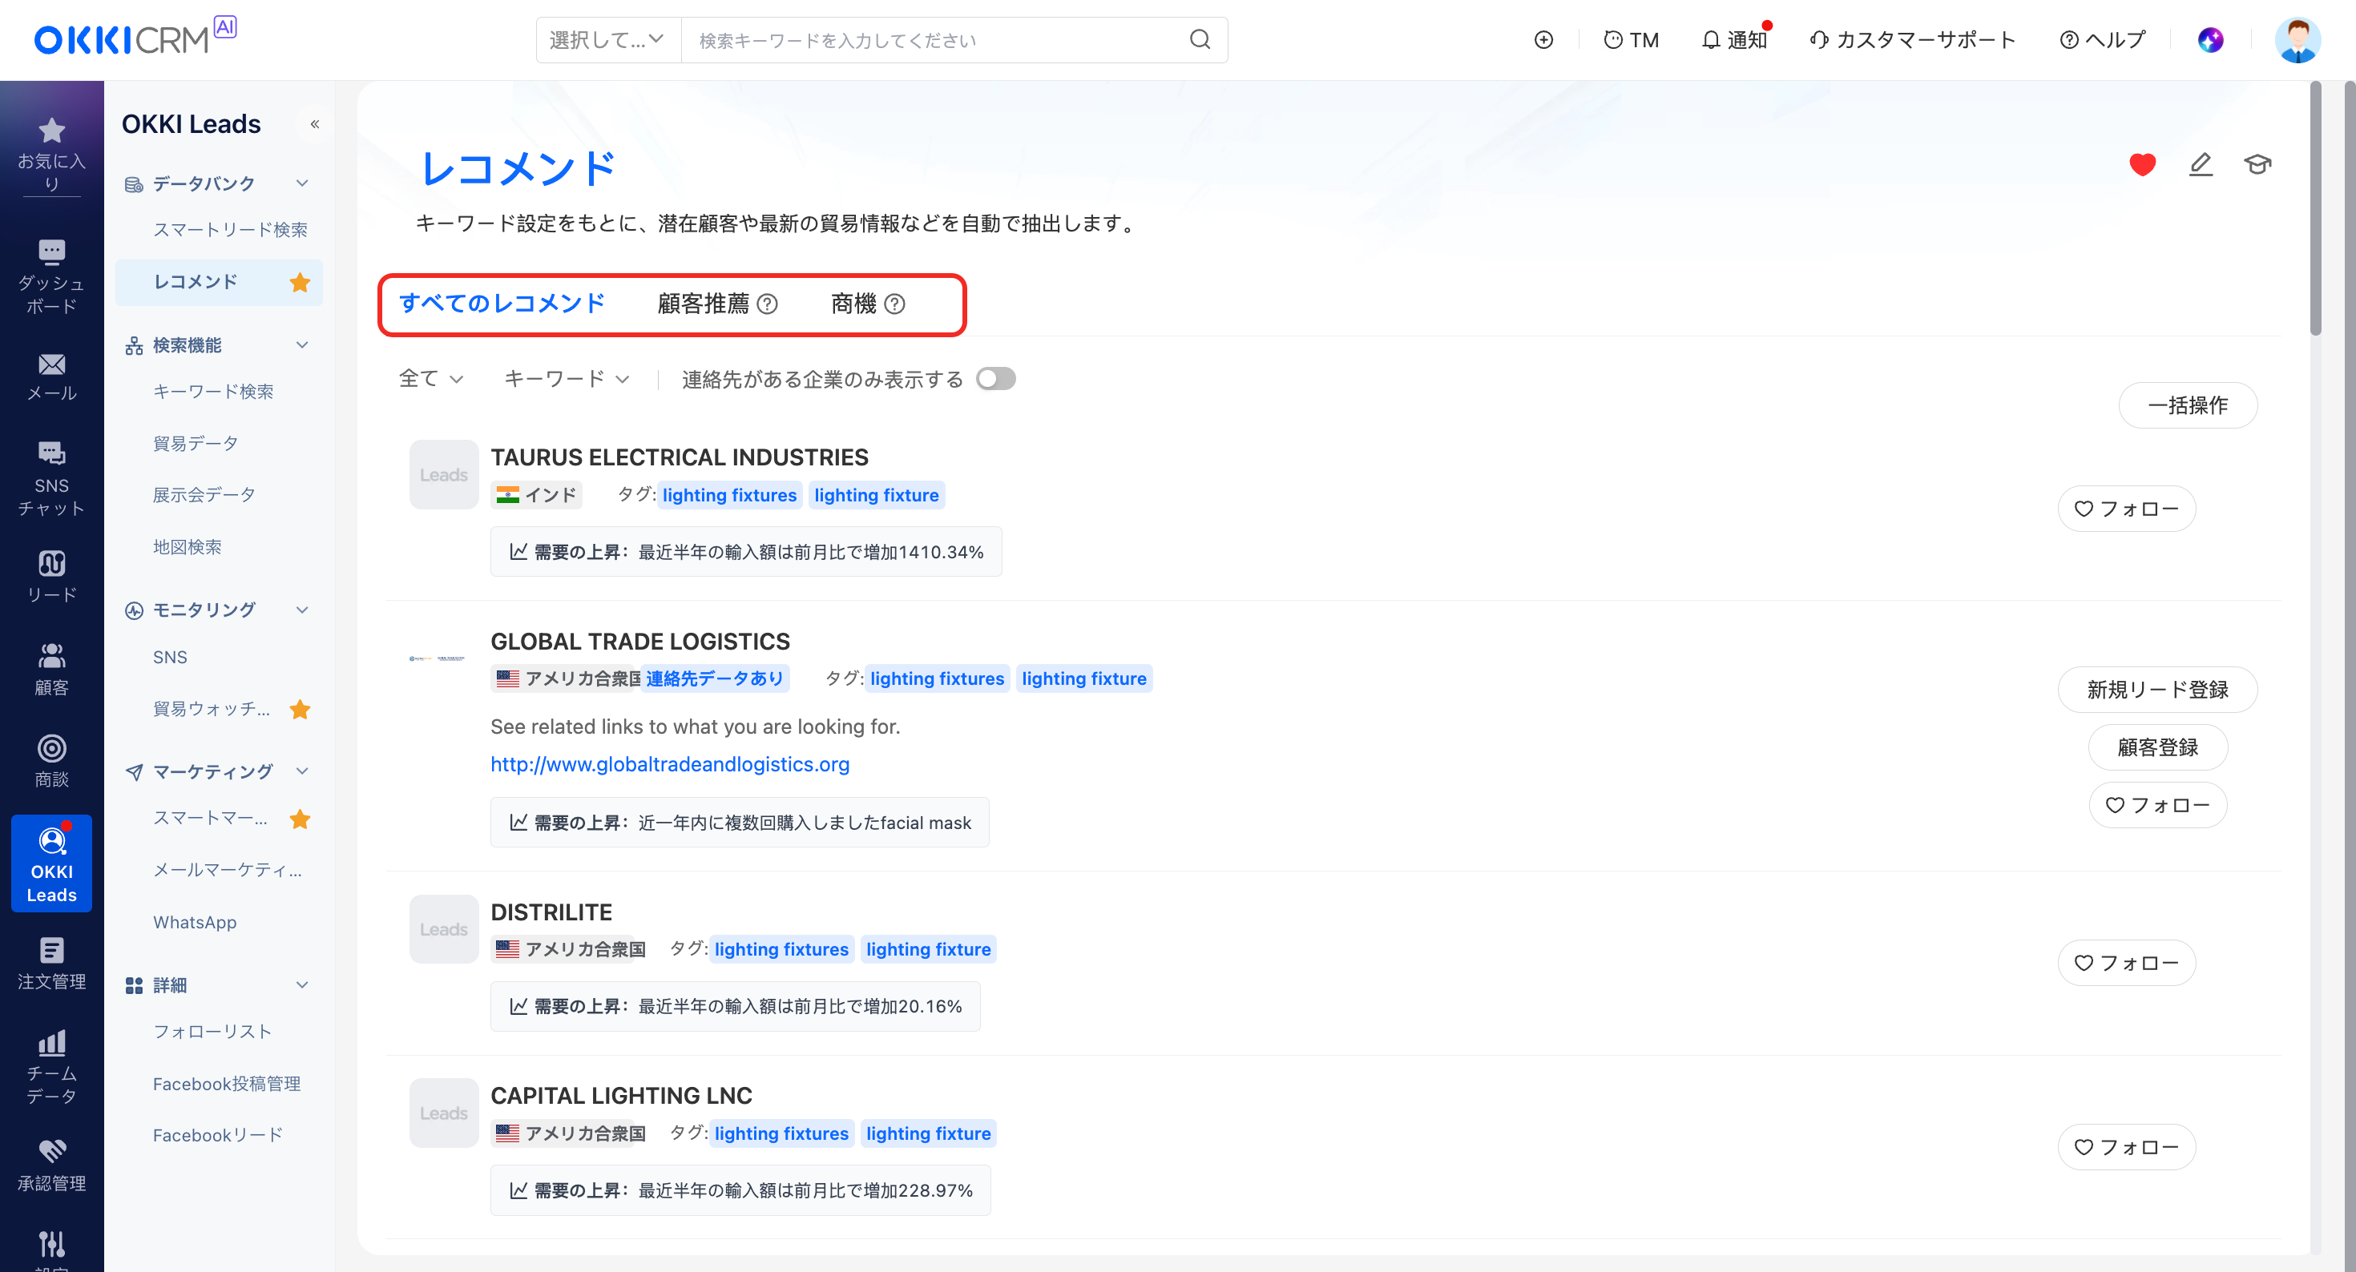This screenshot has height=1272, width=2356.
Task: Click the keyword search input field
Action: (933, 39)
